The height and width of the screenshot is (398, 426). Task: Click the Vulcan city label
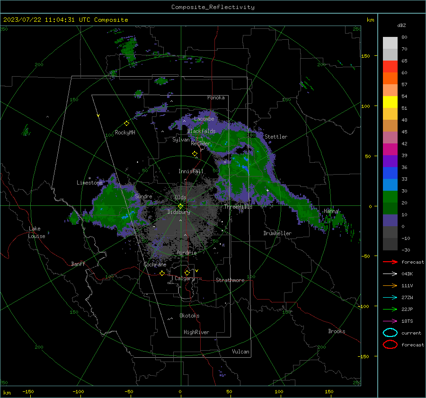click(x=241, y=352)
